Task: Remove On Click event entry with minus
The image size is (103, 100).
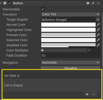Action: 94,94
